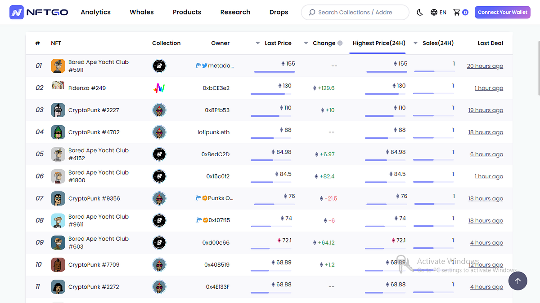Click the Bored Ape Yacht Club collection avatar
540x303 pixels.
[x=159, y=66]
